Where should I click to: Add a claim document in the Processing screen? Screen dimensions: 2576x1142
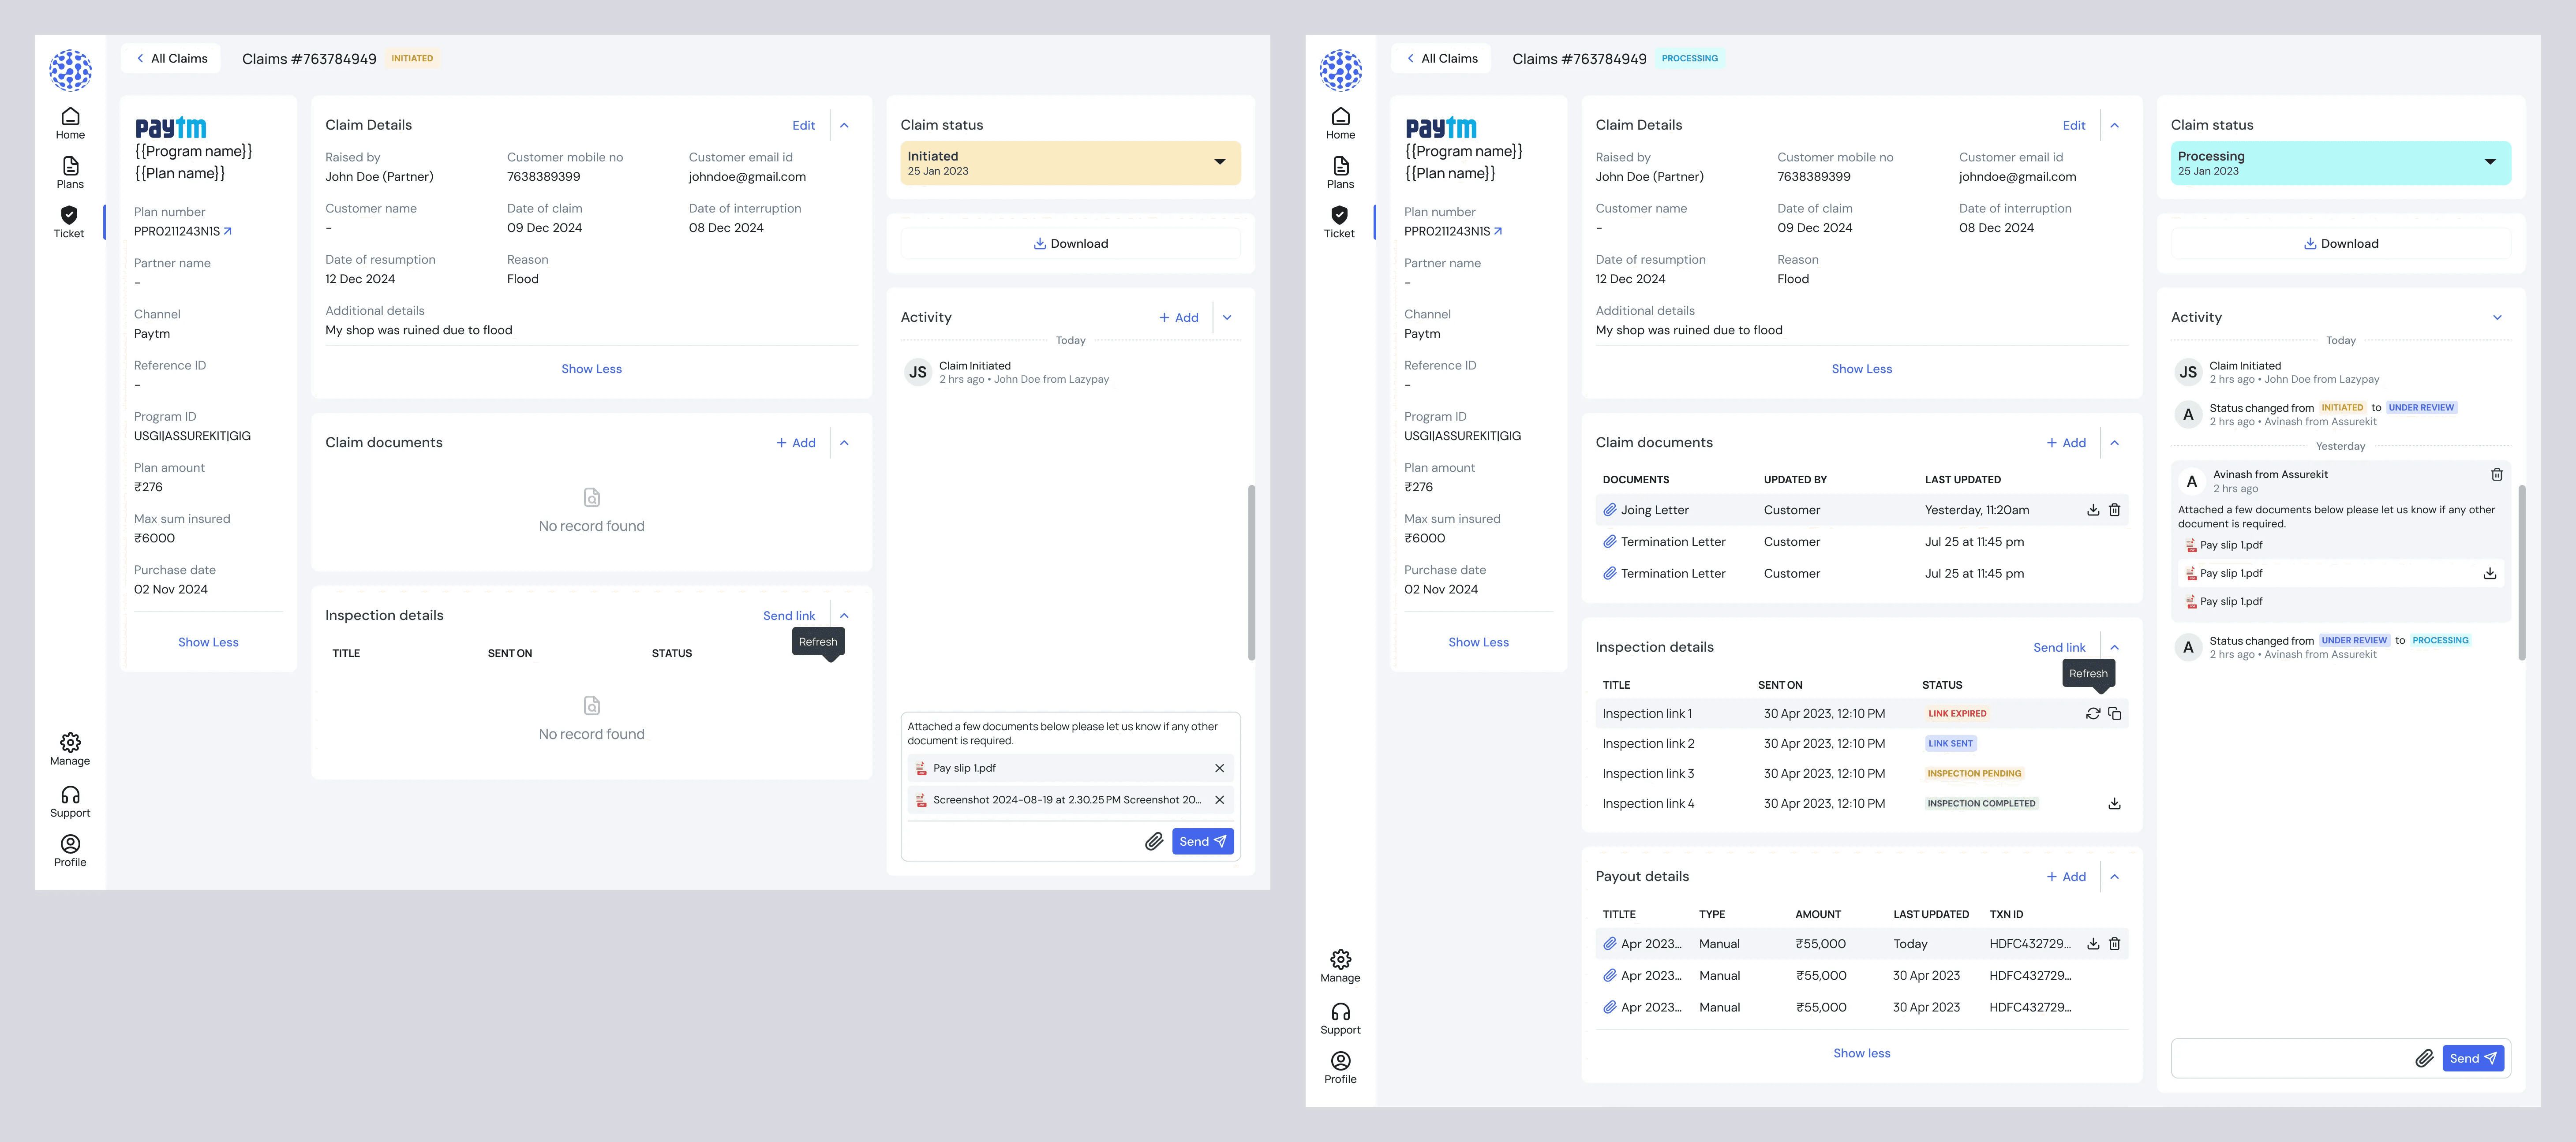2066,443
